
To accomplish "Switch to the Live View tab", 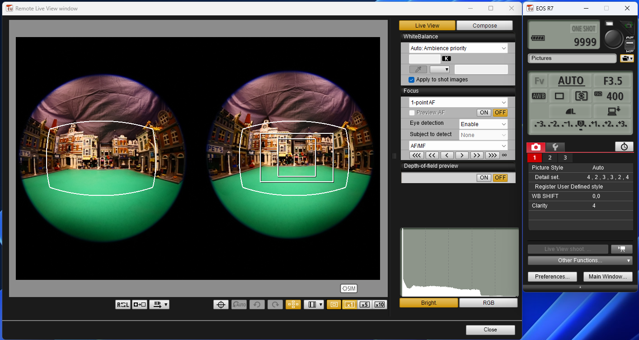I will pyautogui.click(x=427, y=26).
